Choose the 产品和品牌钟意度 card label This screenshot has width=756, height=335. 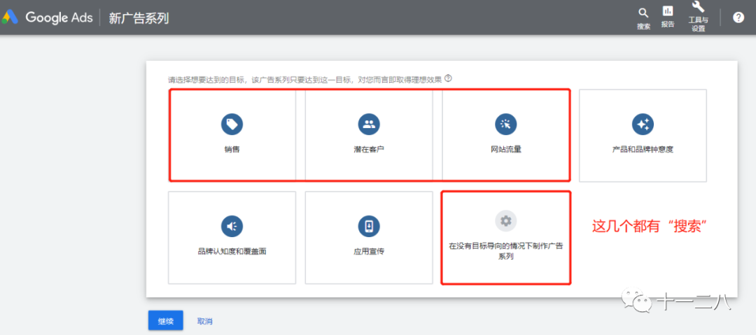[643, 150]
